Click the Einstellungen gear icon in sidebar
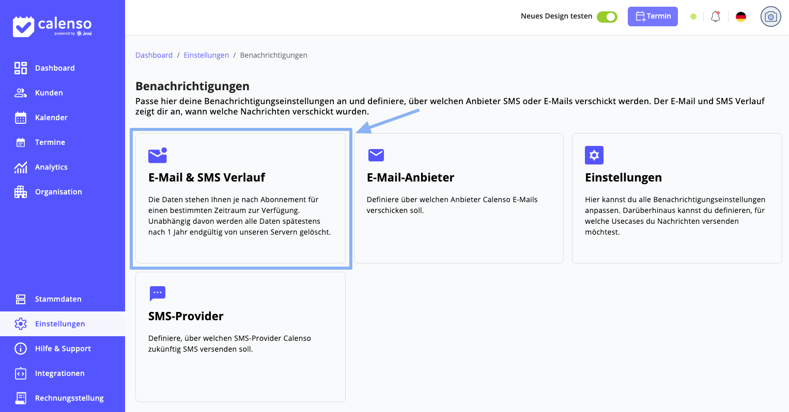 21,324
